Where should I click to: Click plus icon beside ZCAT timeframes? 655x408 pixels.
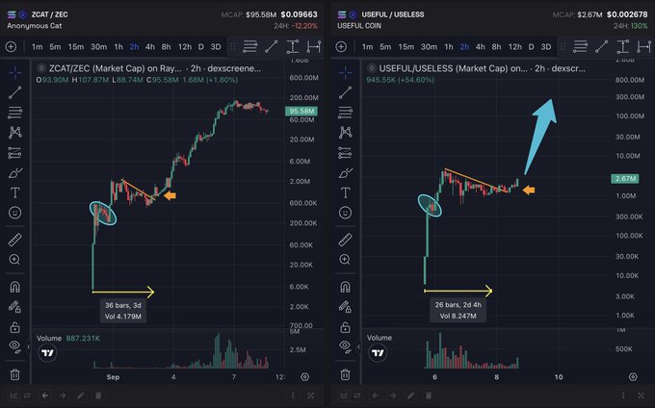click(x=12, y=47)
